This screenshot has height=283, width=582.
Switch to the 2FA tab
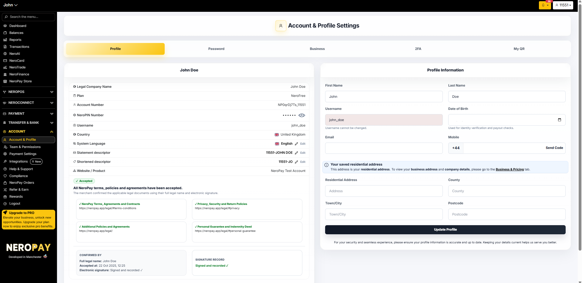pos(418,49)
